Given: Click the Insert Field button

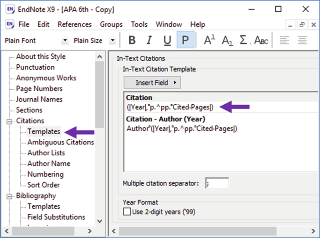Looking at the screenshot, I should (x=152, y=83).
